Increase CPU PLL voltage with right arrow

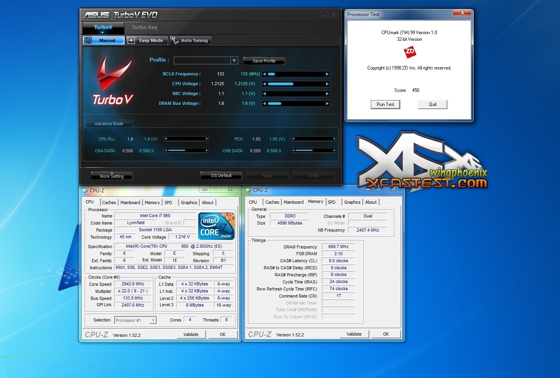click(x=207, y=139)
